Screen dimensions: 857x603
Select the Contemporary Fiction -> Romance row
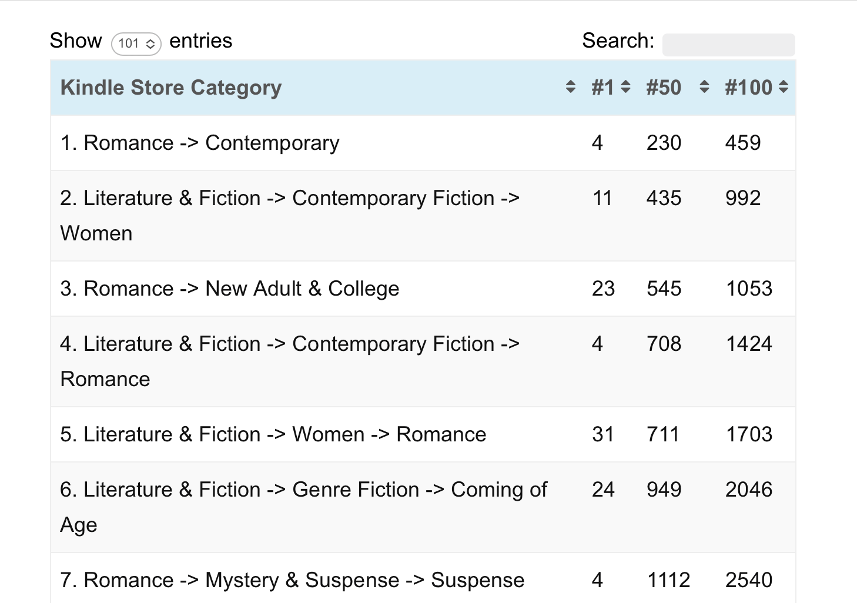[289, 361]
